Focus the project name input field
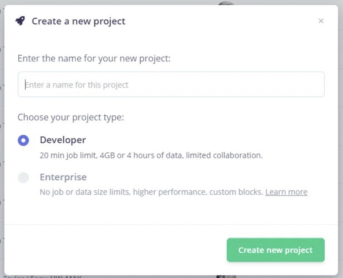The width and height of the screenshot is (343, 278). coord(171,84)
